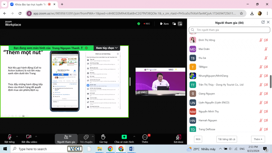Unmute the microphone with Bật tiếng
The height and width of the screenshot is (153, 272).
click(x=9, y=138)
